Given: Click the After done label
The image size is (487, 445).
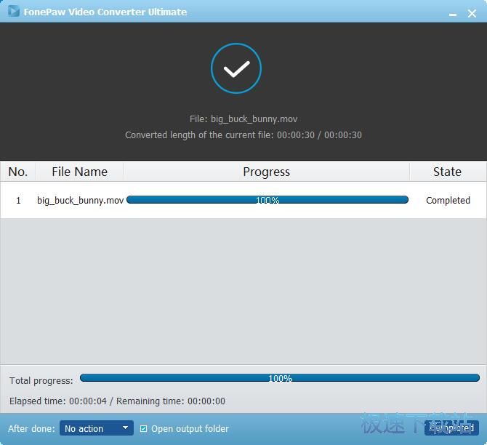Looking at the screenshot, I should point(32,428).
